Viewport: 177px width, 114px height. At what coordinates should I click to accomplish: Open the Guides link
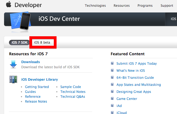click(x=30, y=92)
